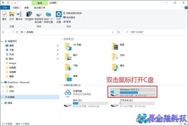The height and width of the screenshot is (126, 188).
Task: Go forward with the right arrow
Action: (x=9, y=32)
